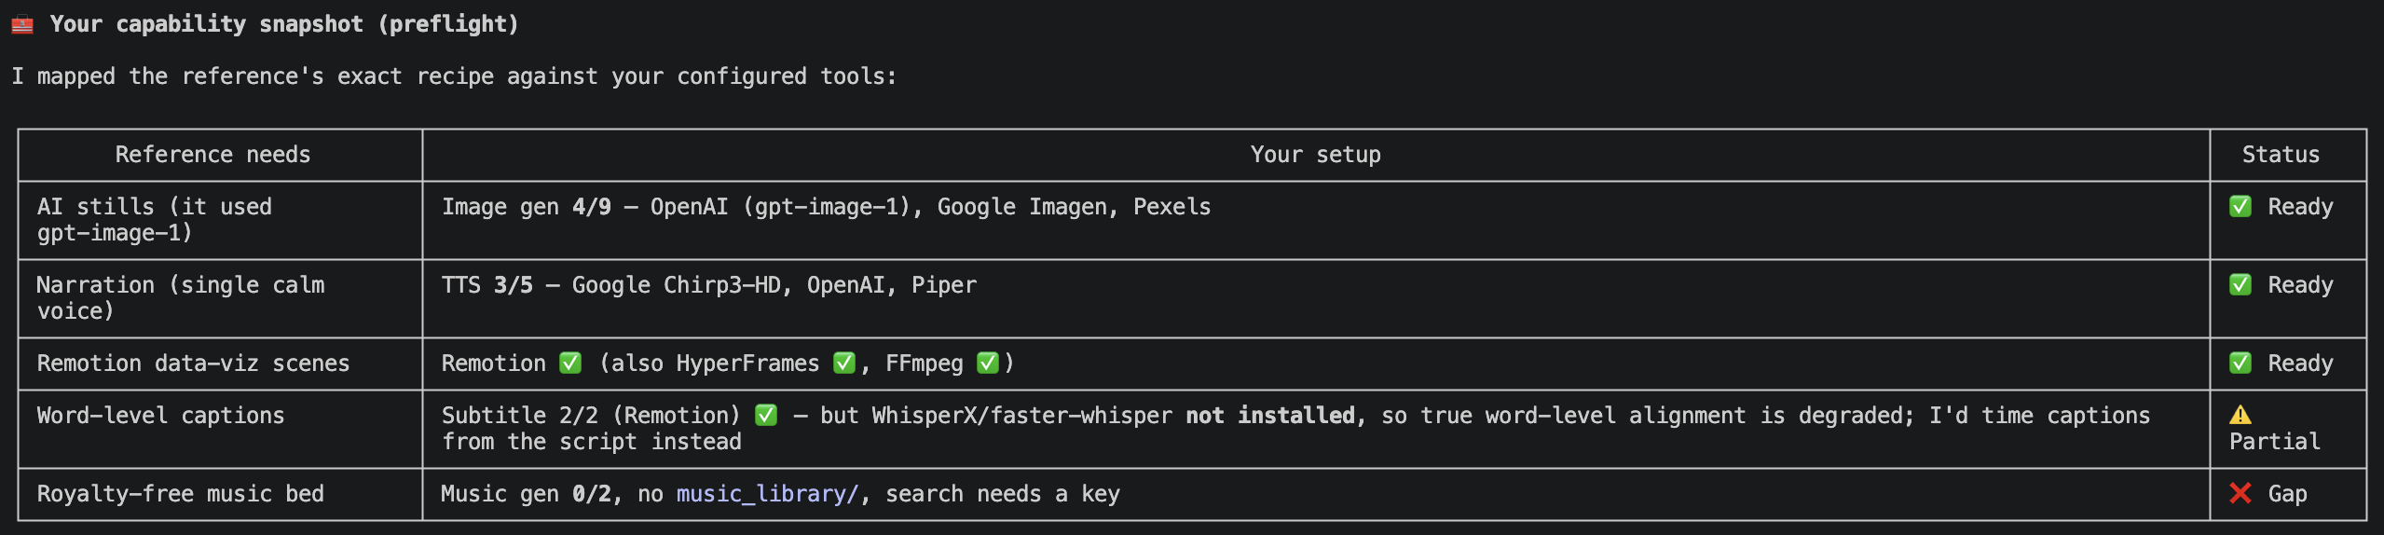
Task: Select the Status column header
Action: 2281,155
